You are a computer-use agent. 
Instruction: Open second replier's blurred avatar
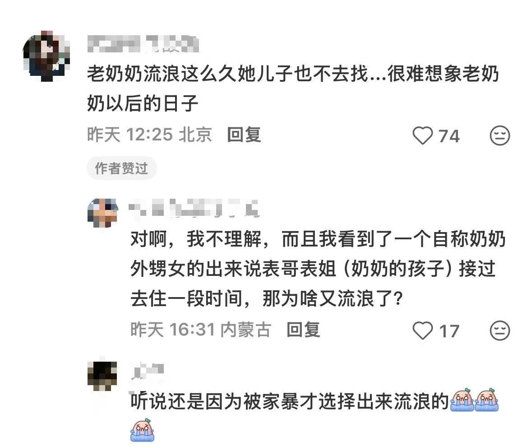pyautogui.click(x=102, y=213)
